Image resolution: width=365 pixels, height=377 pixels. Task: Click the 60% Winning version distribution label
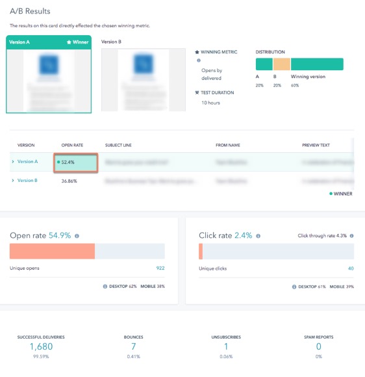(295, 85)
